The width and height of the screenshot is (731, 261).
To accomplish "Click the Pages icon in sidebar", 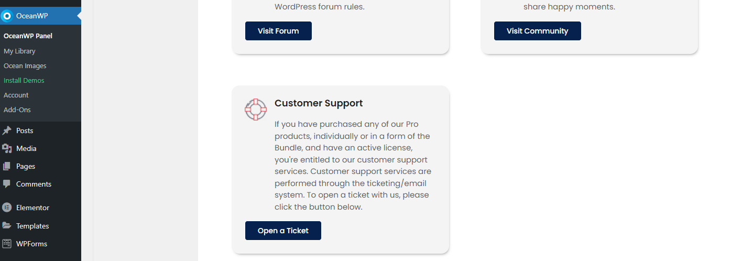I will click(x=7, y=167).
